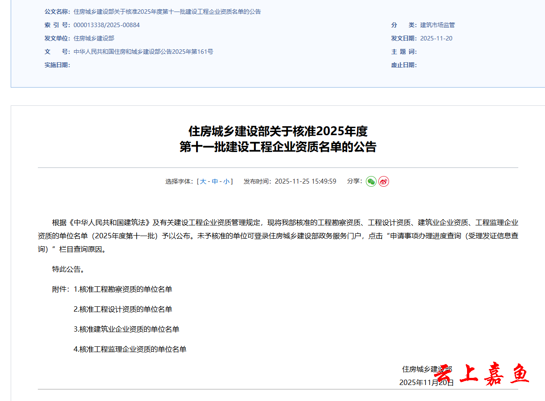Screen dimensions: 545x401
Task: Share the announcement via the Weibo icon
Action: pyautogui.click(x=384, y=181)
